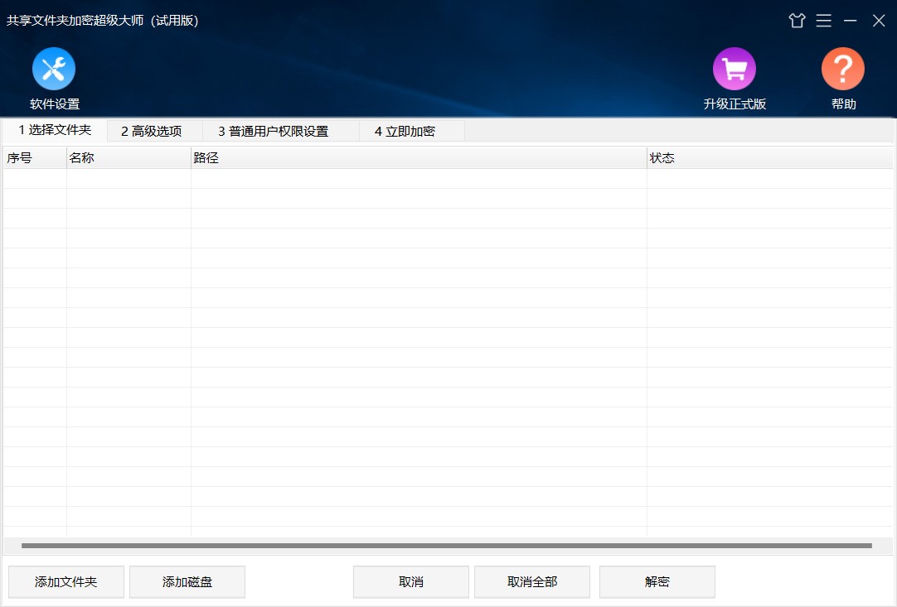The image size is (897, 607).
Task: Minimize the window
Action: pos(850,21)
